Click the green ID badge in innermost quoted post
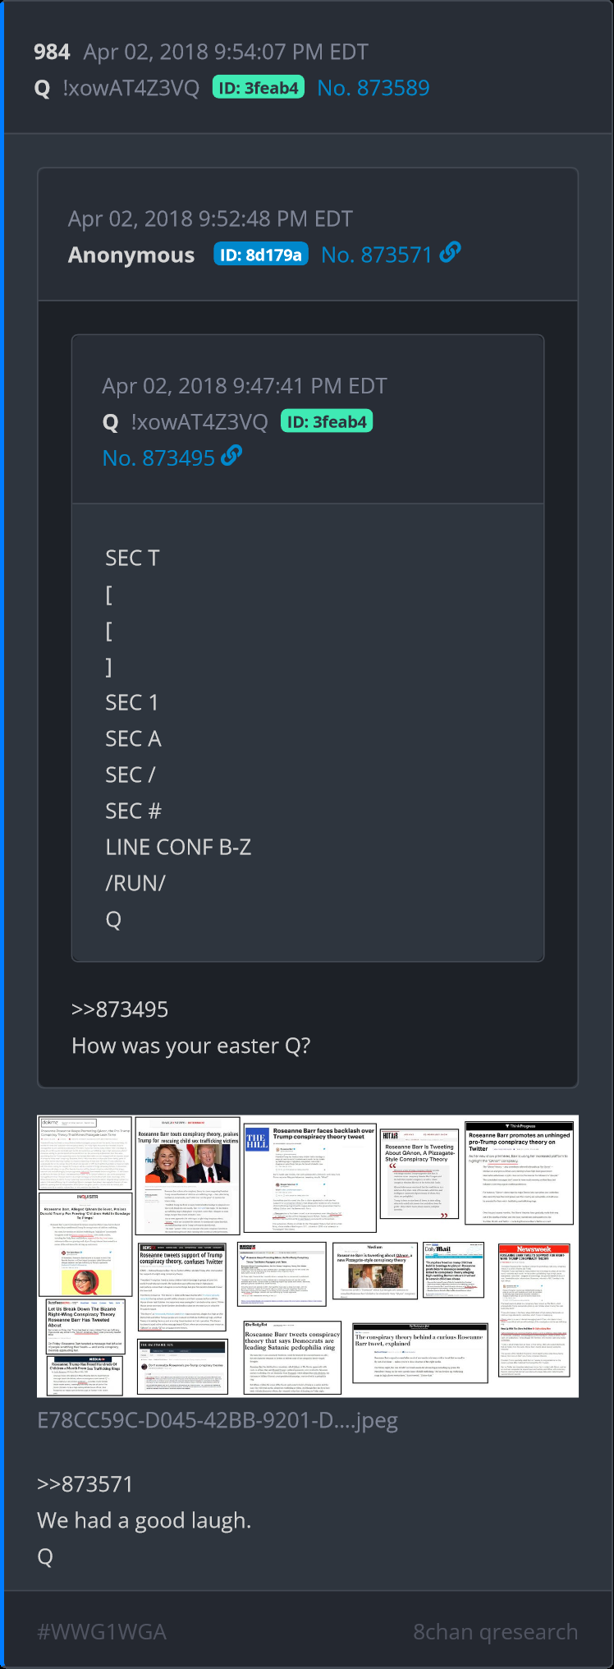 click(327, 422)
